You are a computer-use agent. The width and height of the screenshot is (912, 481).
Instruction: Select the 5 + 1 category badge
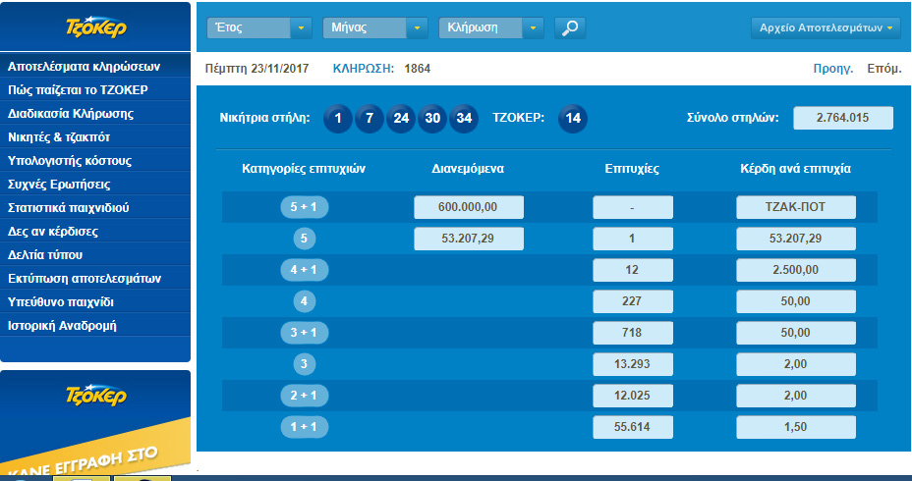tap(304, 208)
